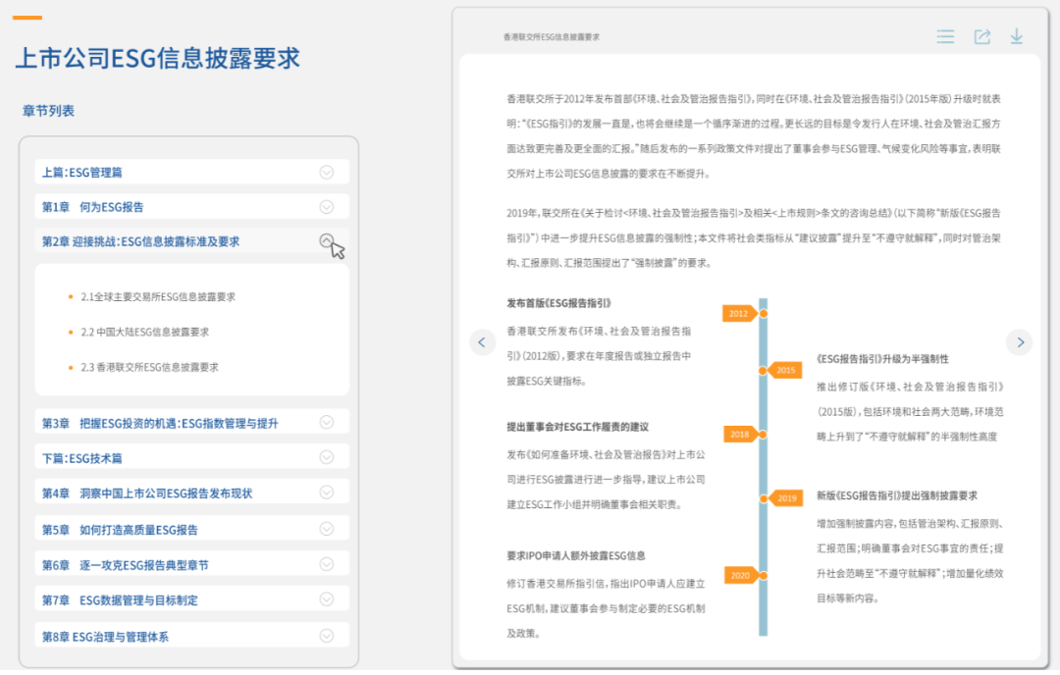1060x675 pixels.
Task: Collapse the 第2章 迎接挑战 chapter section
Action: click(327, 241)
